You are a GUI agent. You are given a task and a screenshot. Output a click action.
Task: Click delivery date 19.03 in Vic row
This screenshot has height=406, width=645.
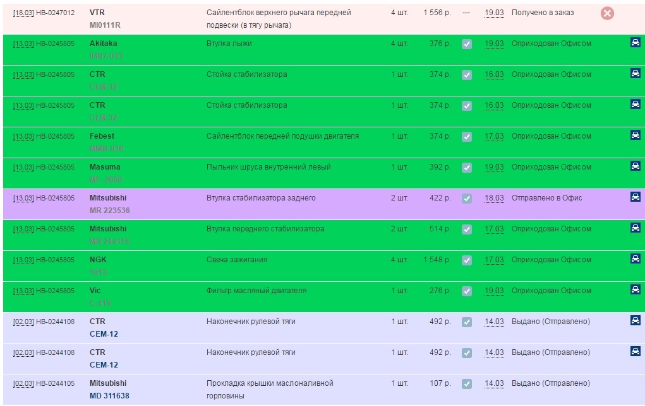[x=494, y=291]
